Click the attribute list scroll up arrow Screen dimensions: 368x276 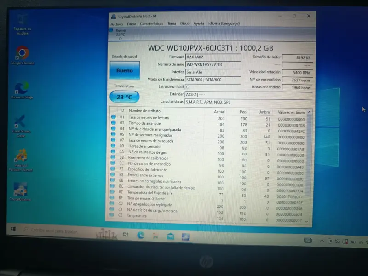point(309,112)
